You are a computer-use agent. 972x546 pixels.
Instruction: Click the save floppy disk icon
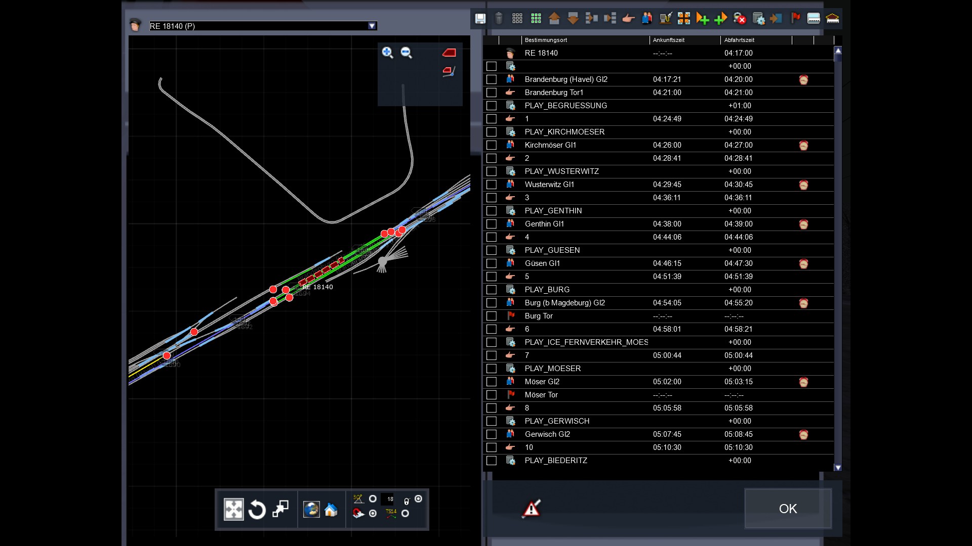coord(480,19)
